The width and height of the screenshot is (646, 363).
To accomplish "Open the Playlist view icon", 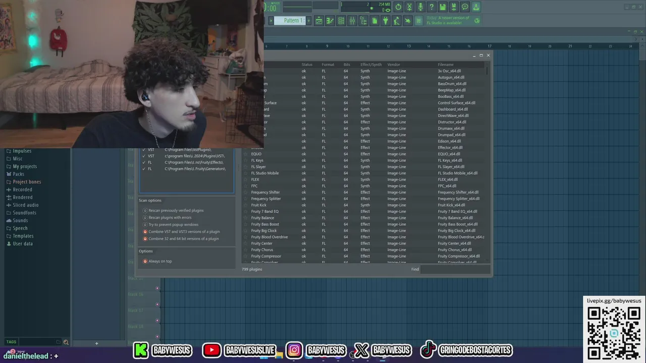I will tap(319, 21).
